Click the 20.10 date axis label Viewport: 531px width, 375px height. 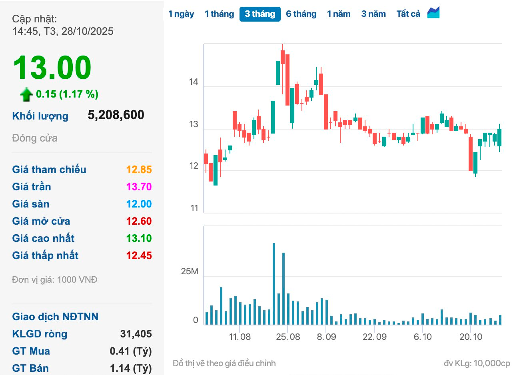pos(471,337)
